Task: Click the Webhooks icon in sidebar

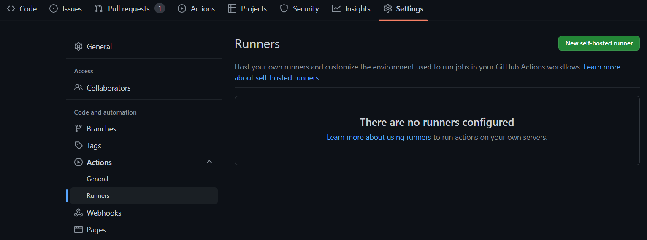Action: coord(78,213)
